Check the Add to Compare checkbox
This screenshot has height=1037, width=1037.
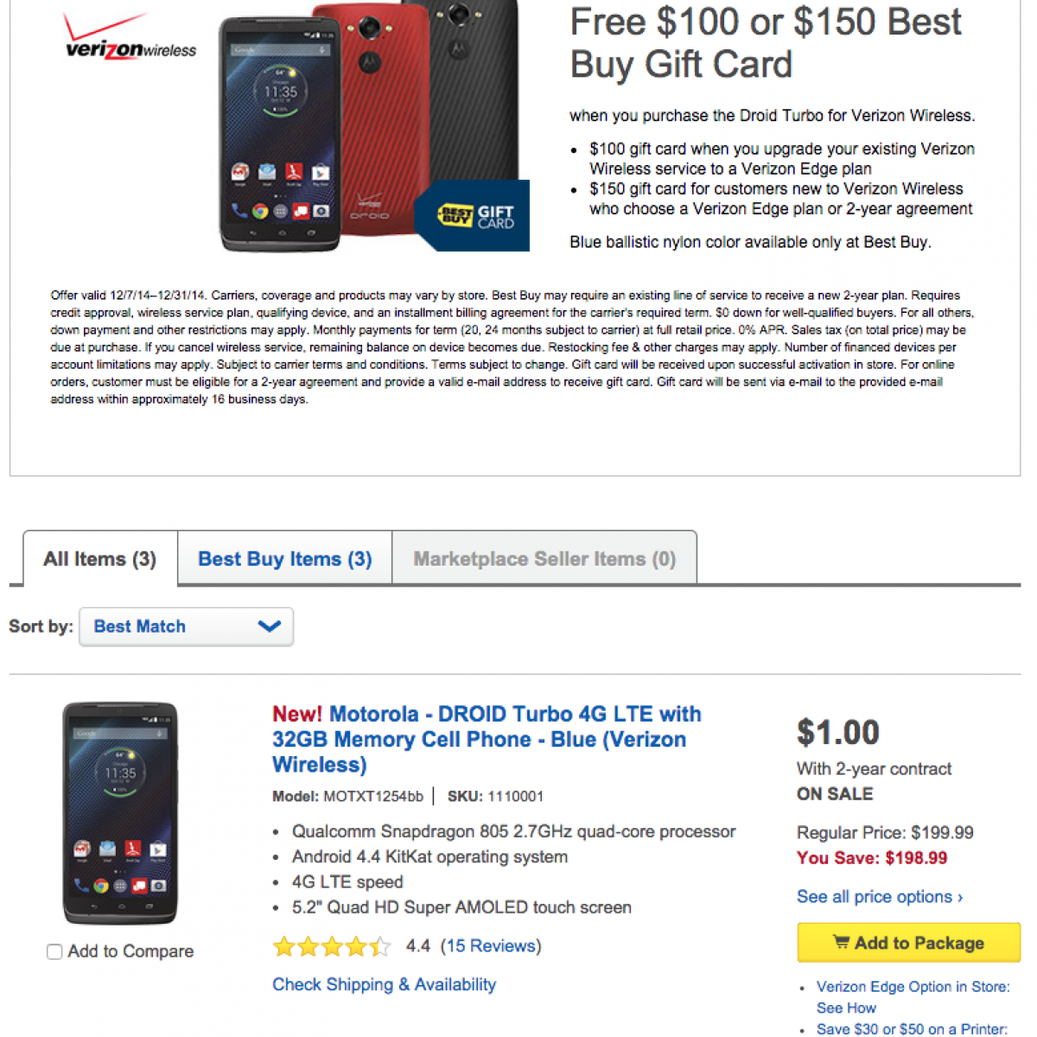54,951
